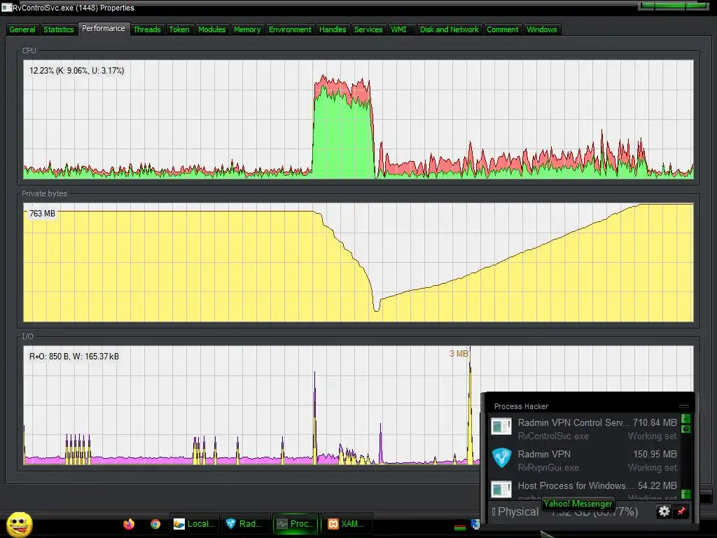The image size is (717, 538).
Task: Click the 763 MB private bytes label
Action: 42,214
